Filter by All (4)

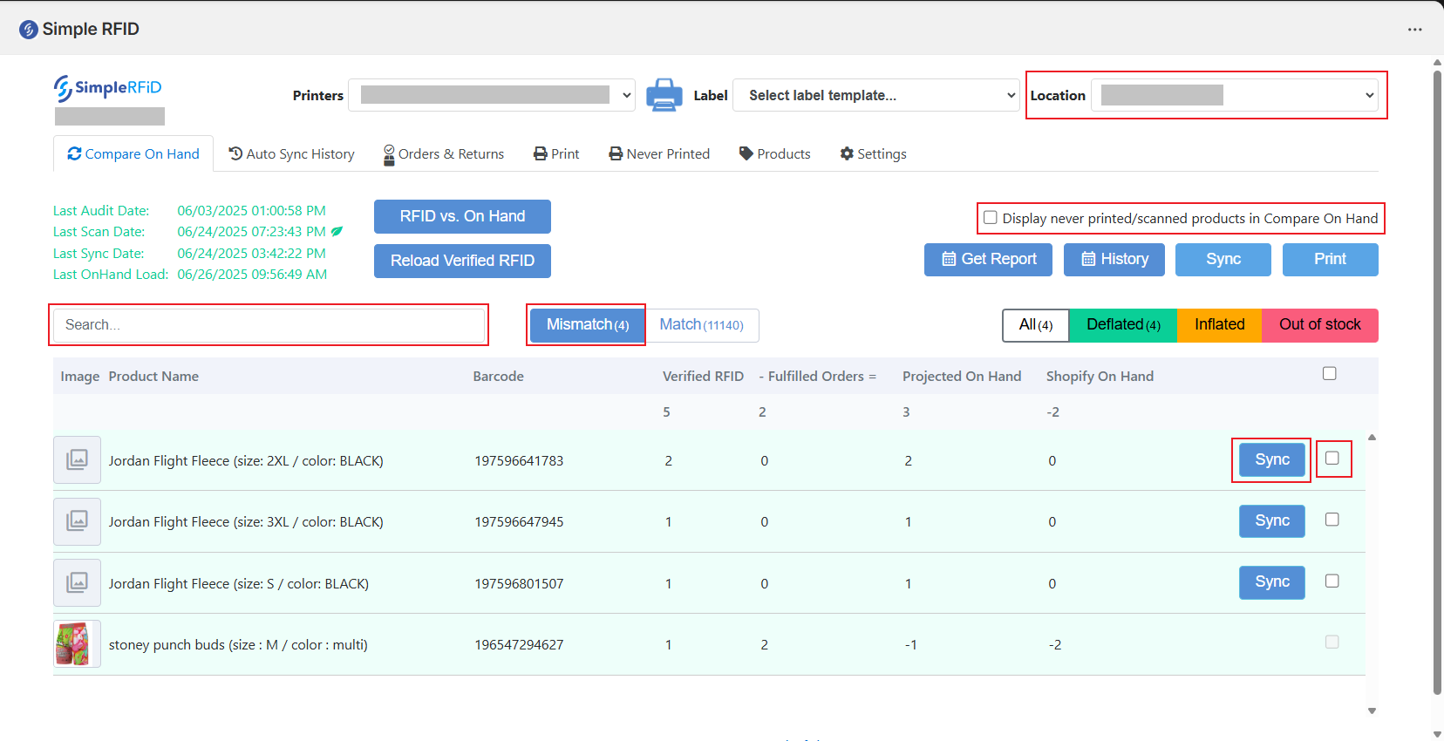[1036, 325]
